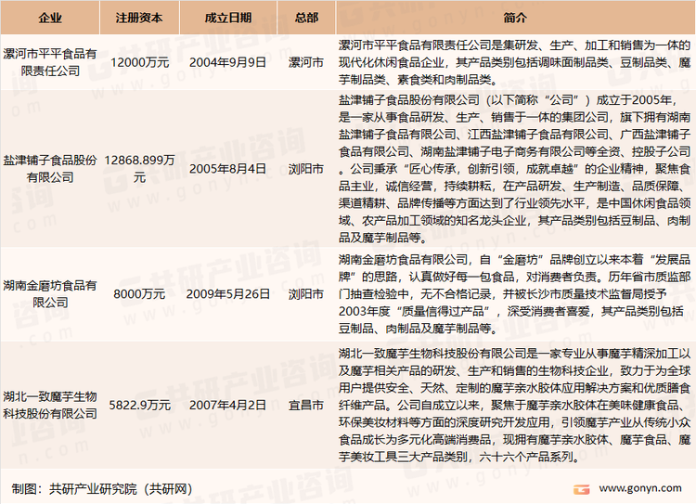Click the 漯河市平平食品 description paragraph

click(x=515, y=62)
